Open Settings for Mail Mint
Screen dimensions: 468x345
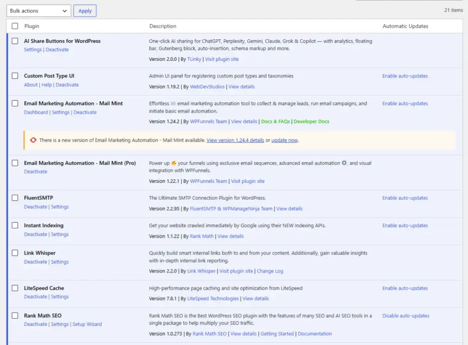click(x=61, y=112)
